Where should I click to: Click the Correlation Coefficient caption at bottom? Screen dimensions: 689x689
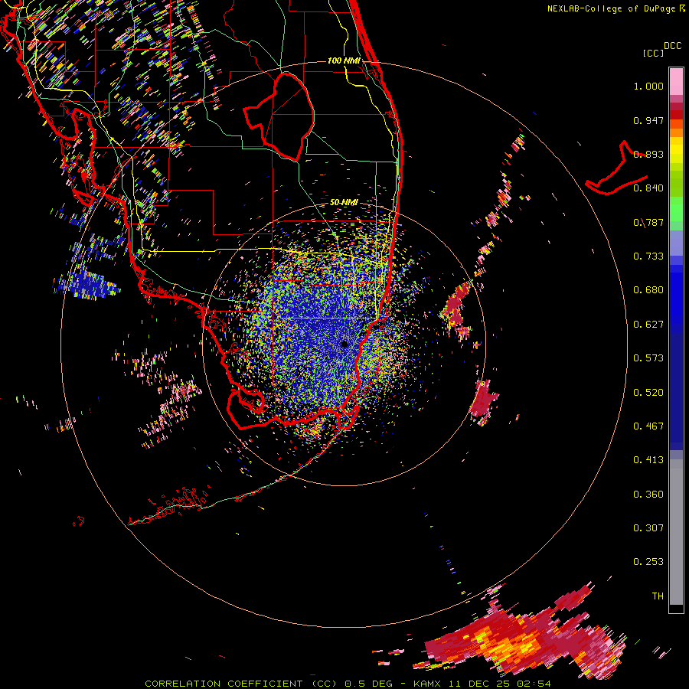(348, 684)
